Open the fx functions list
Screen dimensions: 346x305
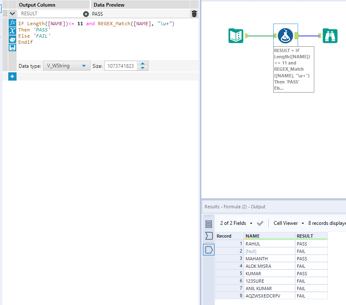click(x=12, y=23)
